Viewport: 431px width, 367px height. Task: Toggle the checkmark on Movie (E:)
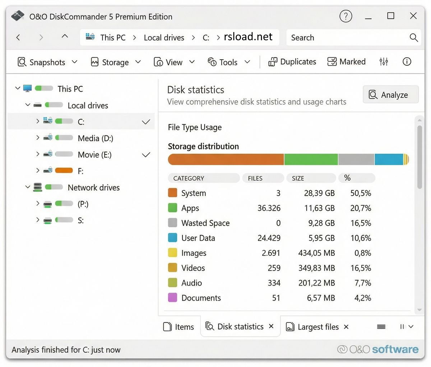click(x=146, y=155)
